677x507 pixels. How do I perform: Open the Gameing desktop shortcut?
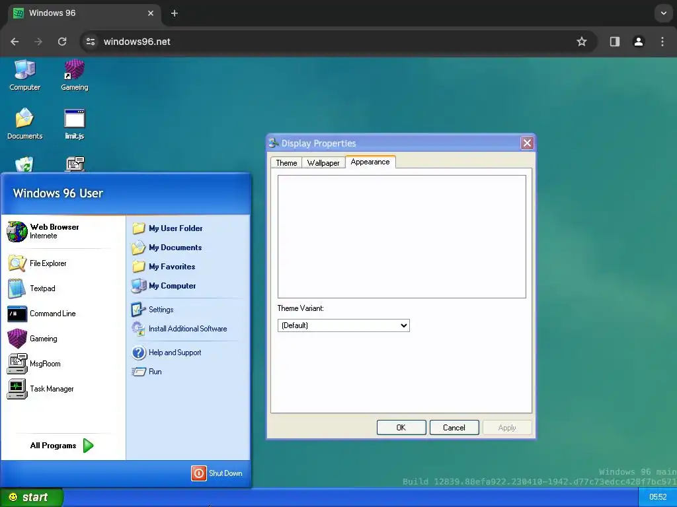tap(74, 75)
